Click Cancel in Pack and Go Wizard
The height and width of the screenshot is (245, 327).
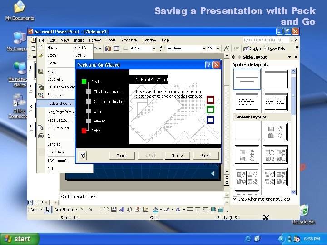tap(122, 156)
